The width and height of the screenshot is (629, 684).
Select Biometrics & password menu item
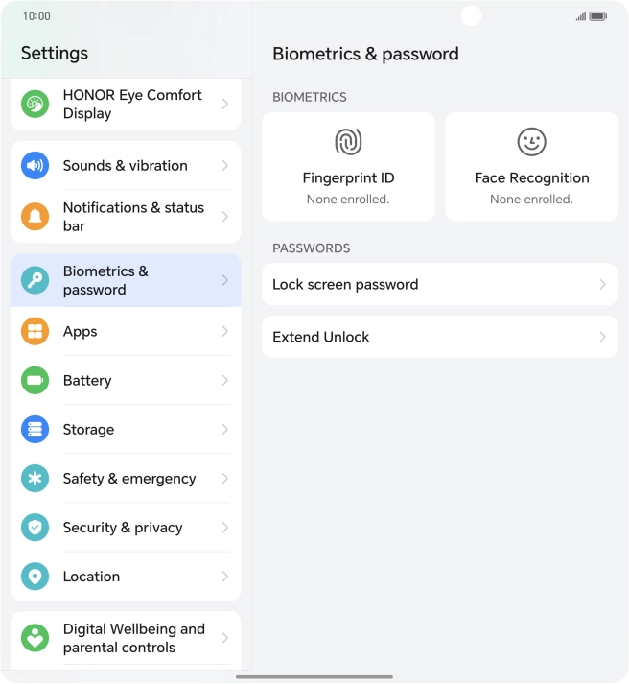[x=126, y=280]
